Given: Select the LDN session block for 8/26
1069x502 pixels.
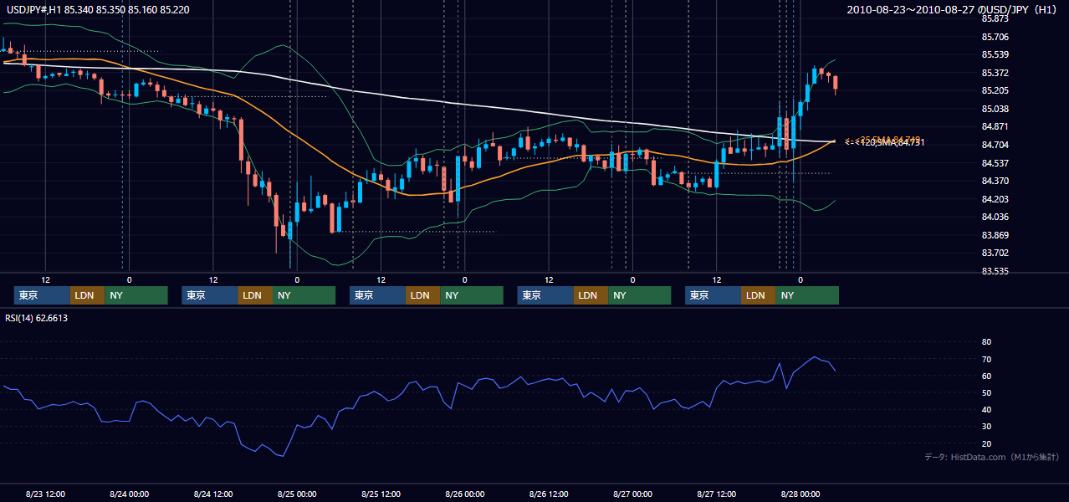Looking at the screenshot, I should [x=591, y=295].
